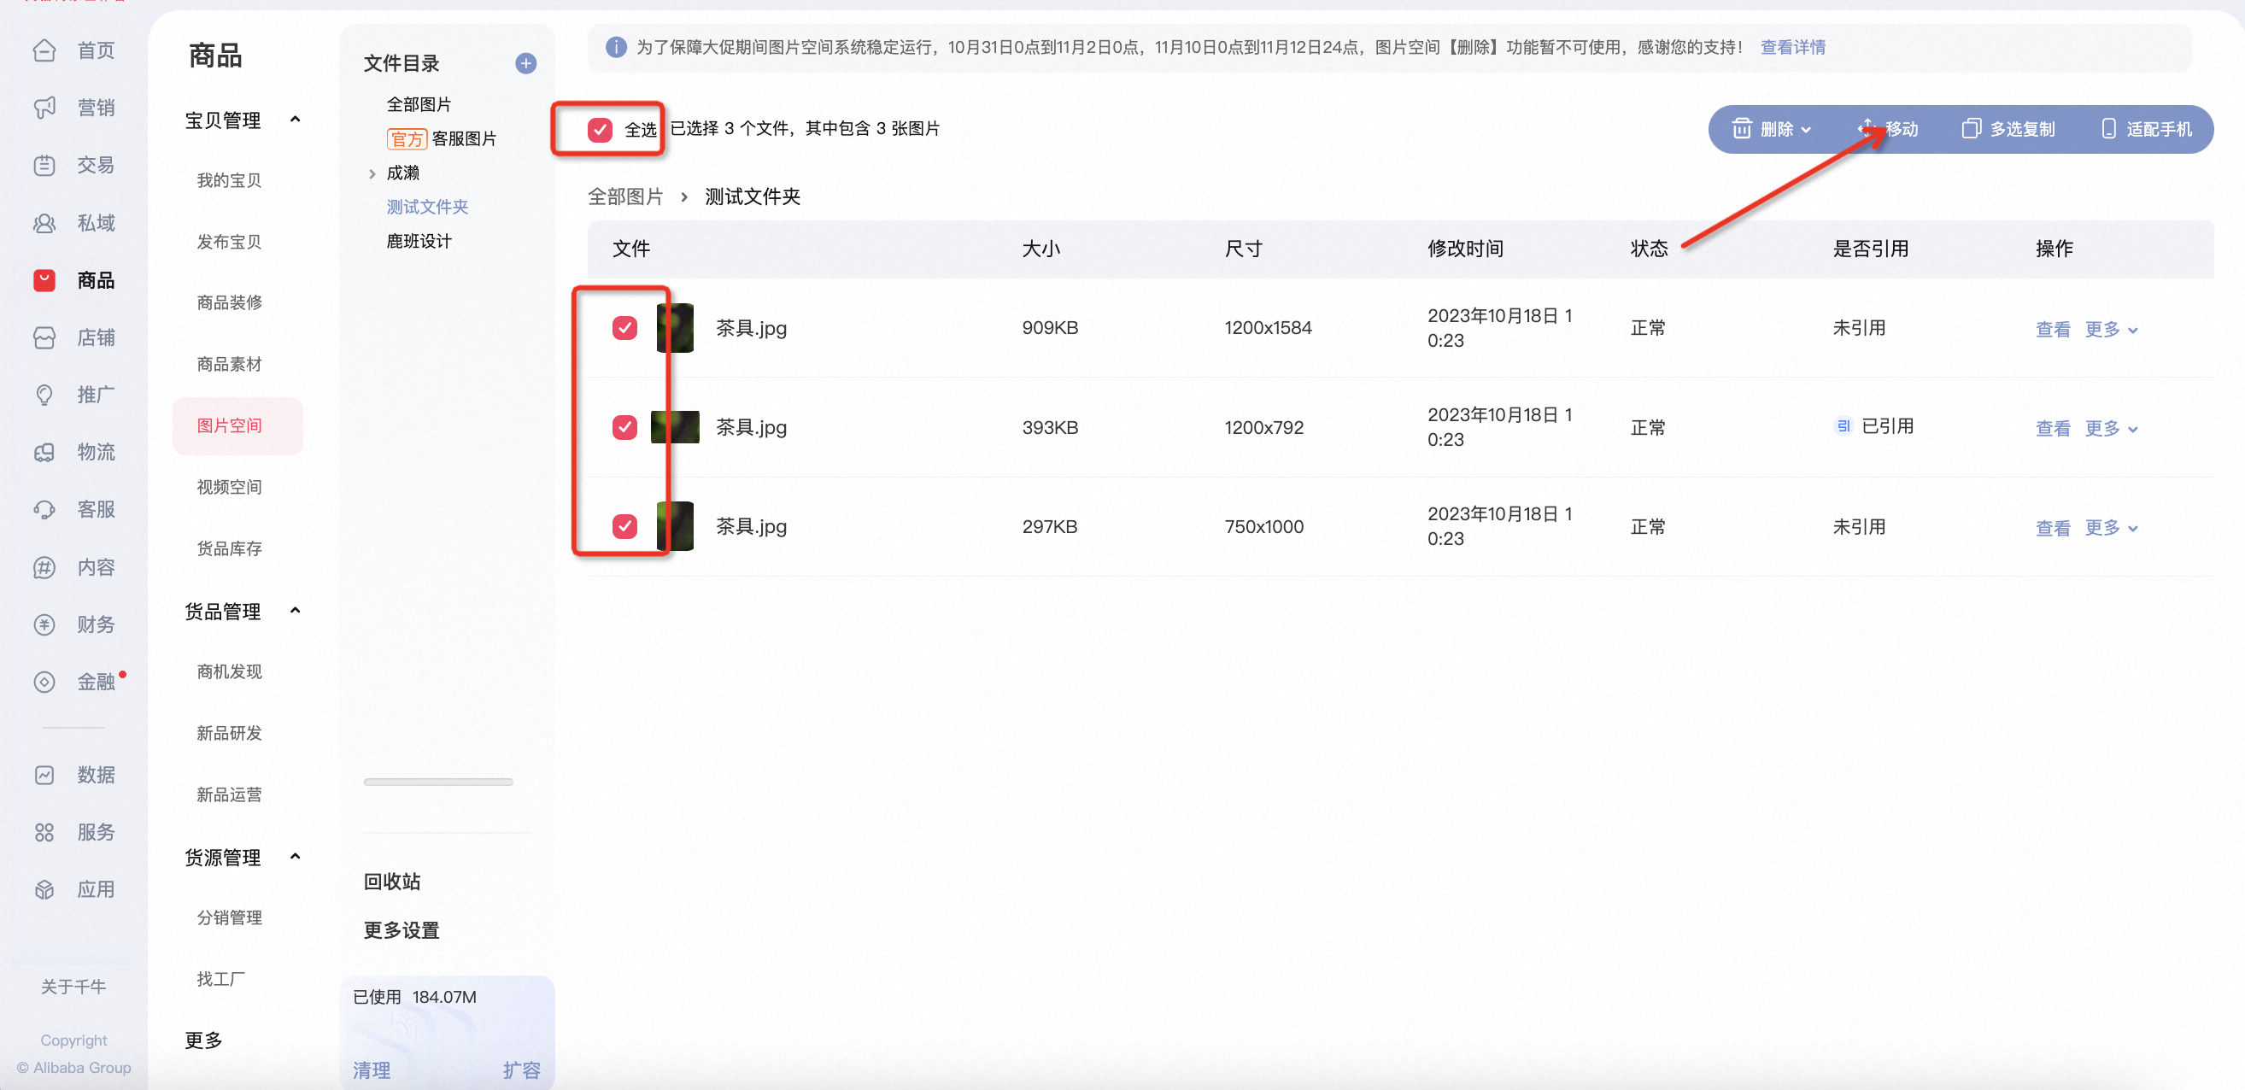Select 鹿班设计 folder in tree
The height and width of the screenshot is (1090, 2245).
(419, 242)
